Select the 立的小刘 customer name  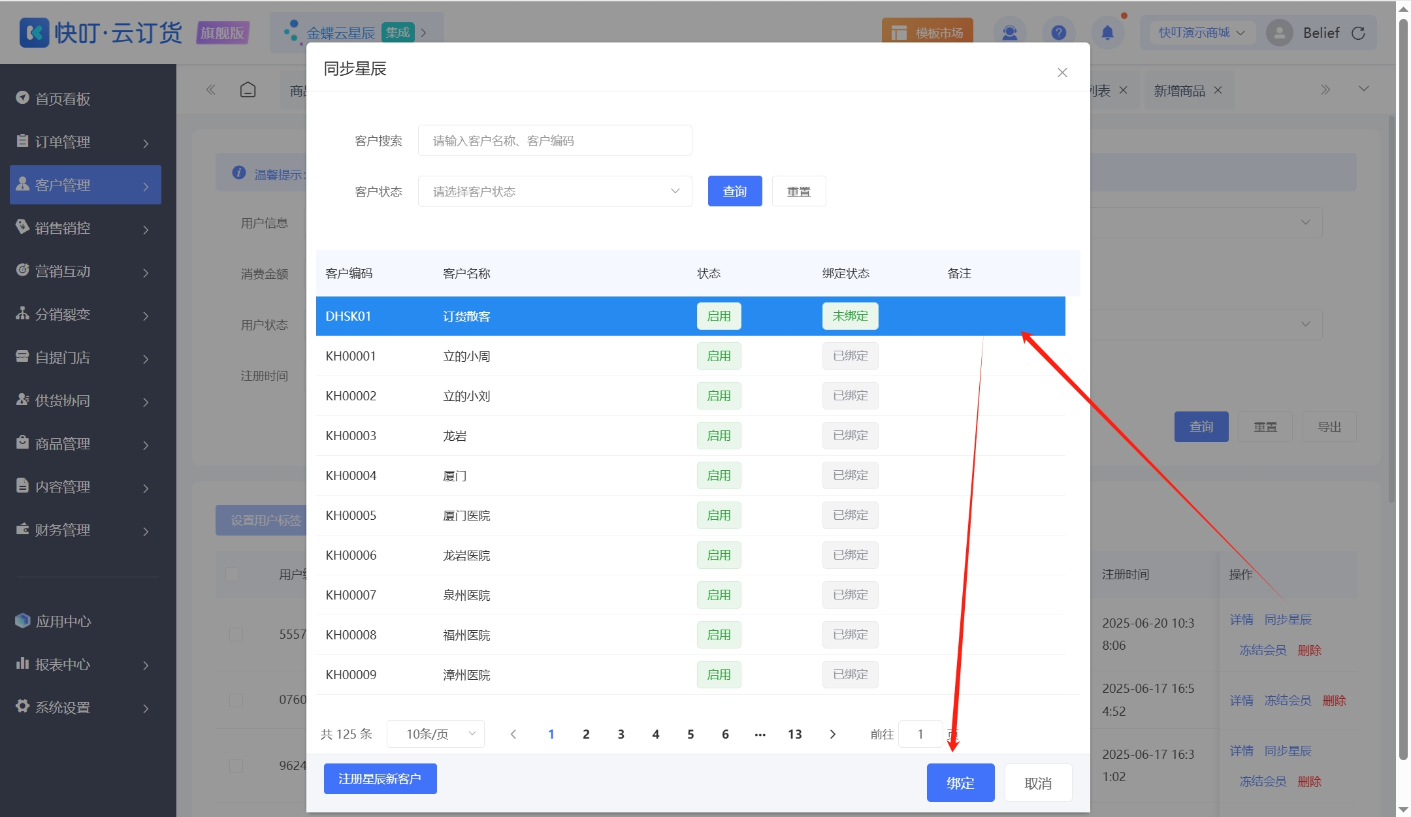pos(466,396)
